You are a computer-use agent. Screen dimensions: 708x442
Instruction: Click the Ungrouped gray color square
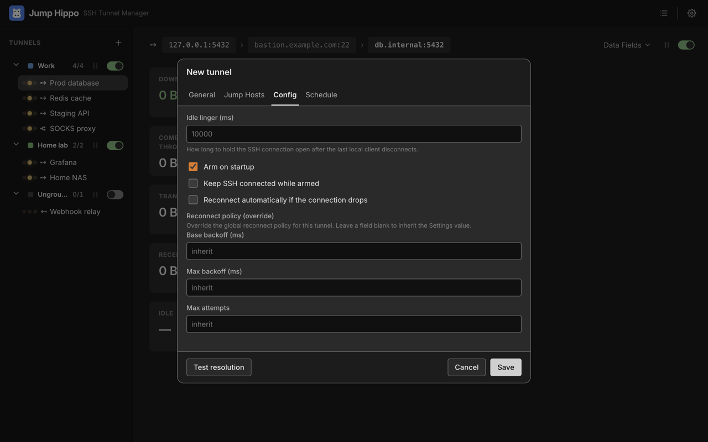[x=30, y=194]
